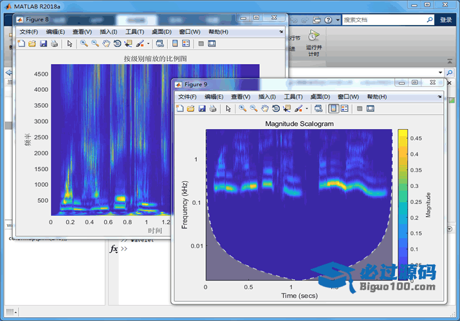This screenshot has width=460, height=321.
Task: Click the Zoom In tool in Figure 8
Action: (x=84, y=44)
